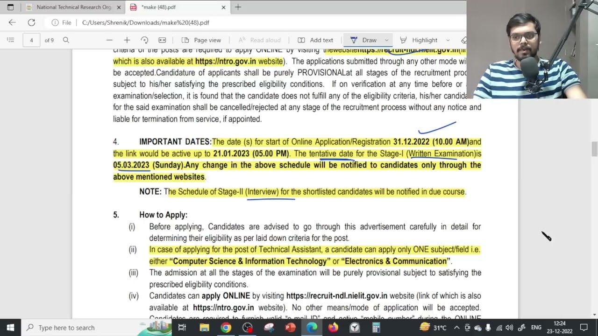Open weather widget showing 31°C
The height and width of the screenshot is (336, 598).
coord(433,328)
